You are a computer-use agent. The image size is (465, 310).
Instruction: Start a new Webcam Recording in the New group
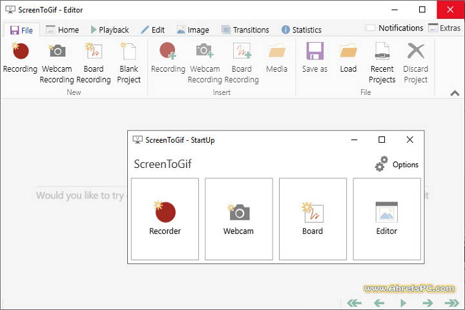57,63
